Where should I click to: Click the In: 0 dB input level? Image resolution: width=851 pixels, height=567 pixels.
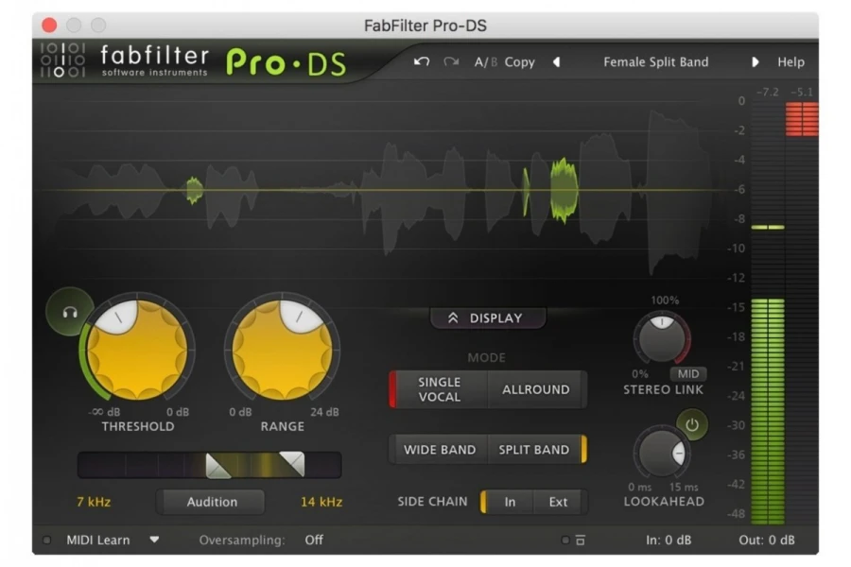click(x=669, y=540)
